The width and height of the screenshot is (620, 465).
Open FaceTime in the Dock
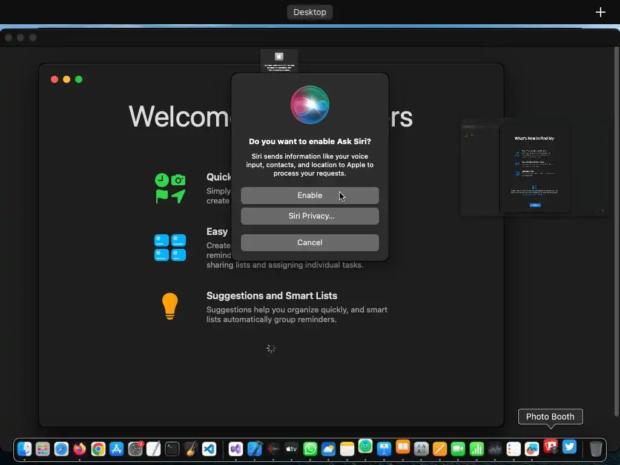458,449
